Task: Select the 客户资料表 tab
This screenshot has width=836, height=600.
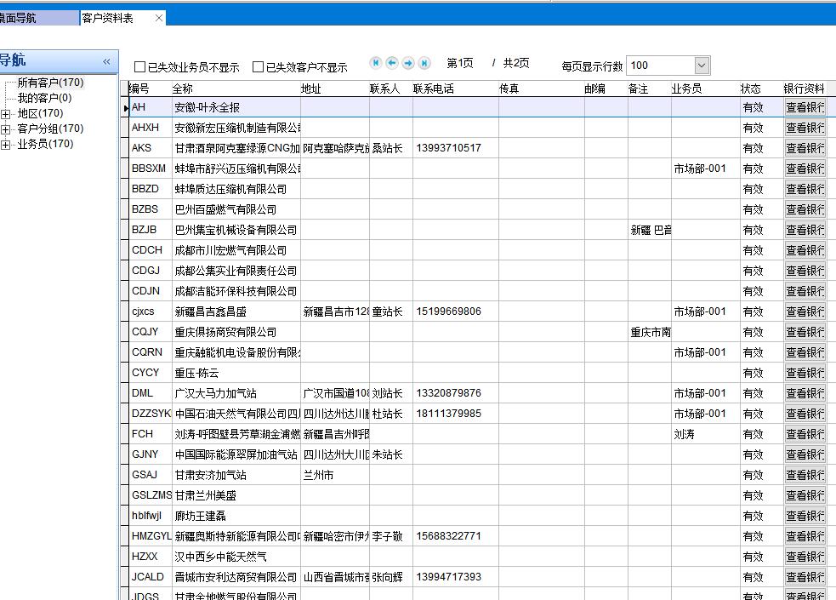Action: pyautogui.click(x=108, y=18)
